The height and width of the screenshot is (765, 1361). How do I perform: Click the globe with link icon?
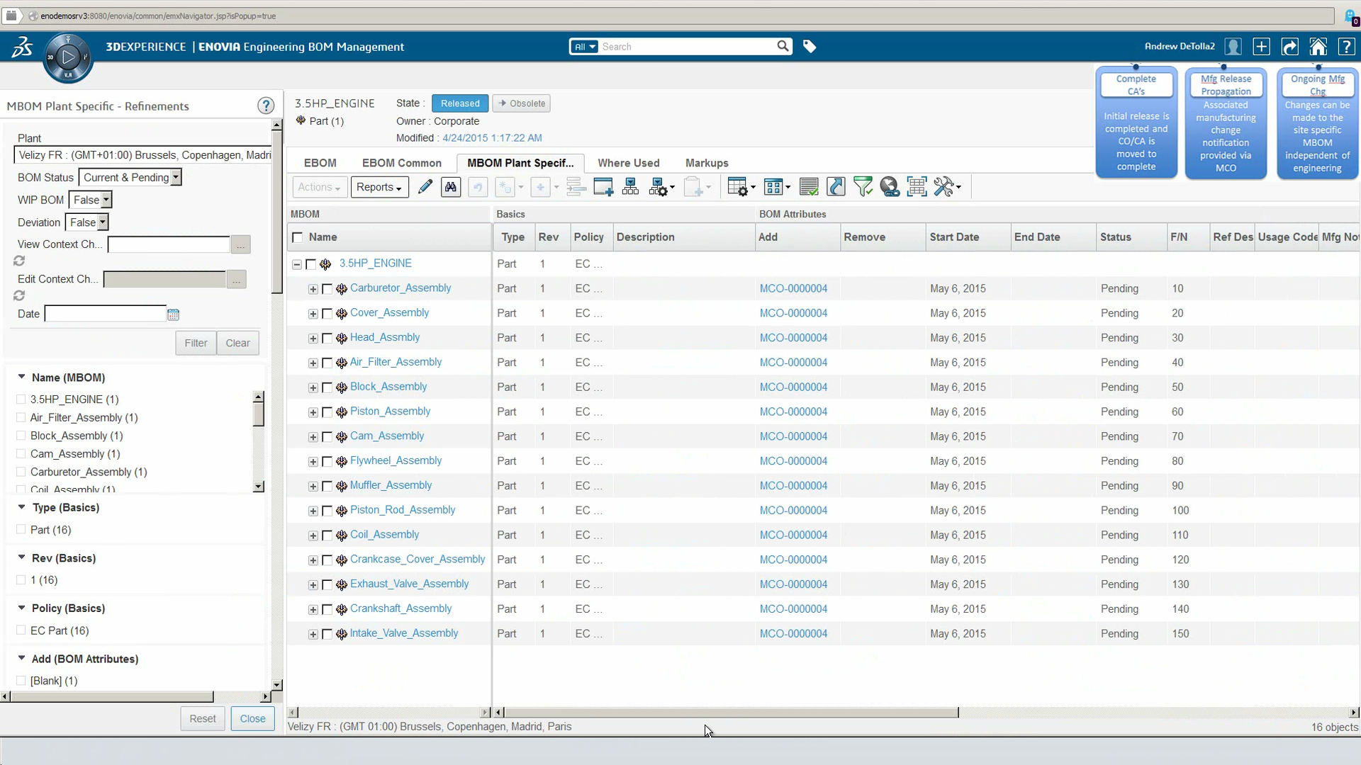pos(890,187)
